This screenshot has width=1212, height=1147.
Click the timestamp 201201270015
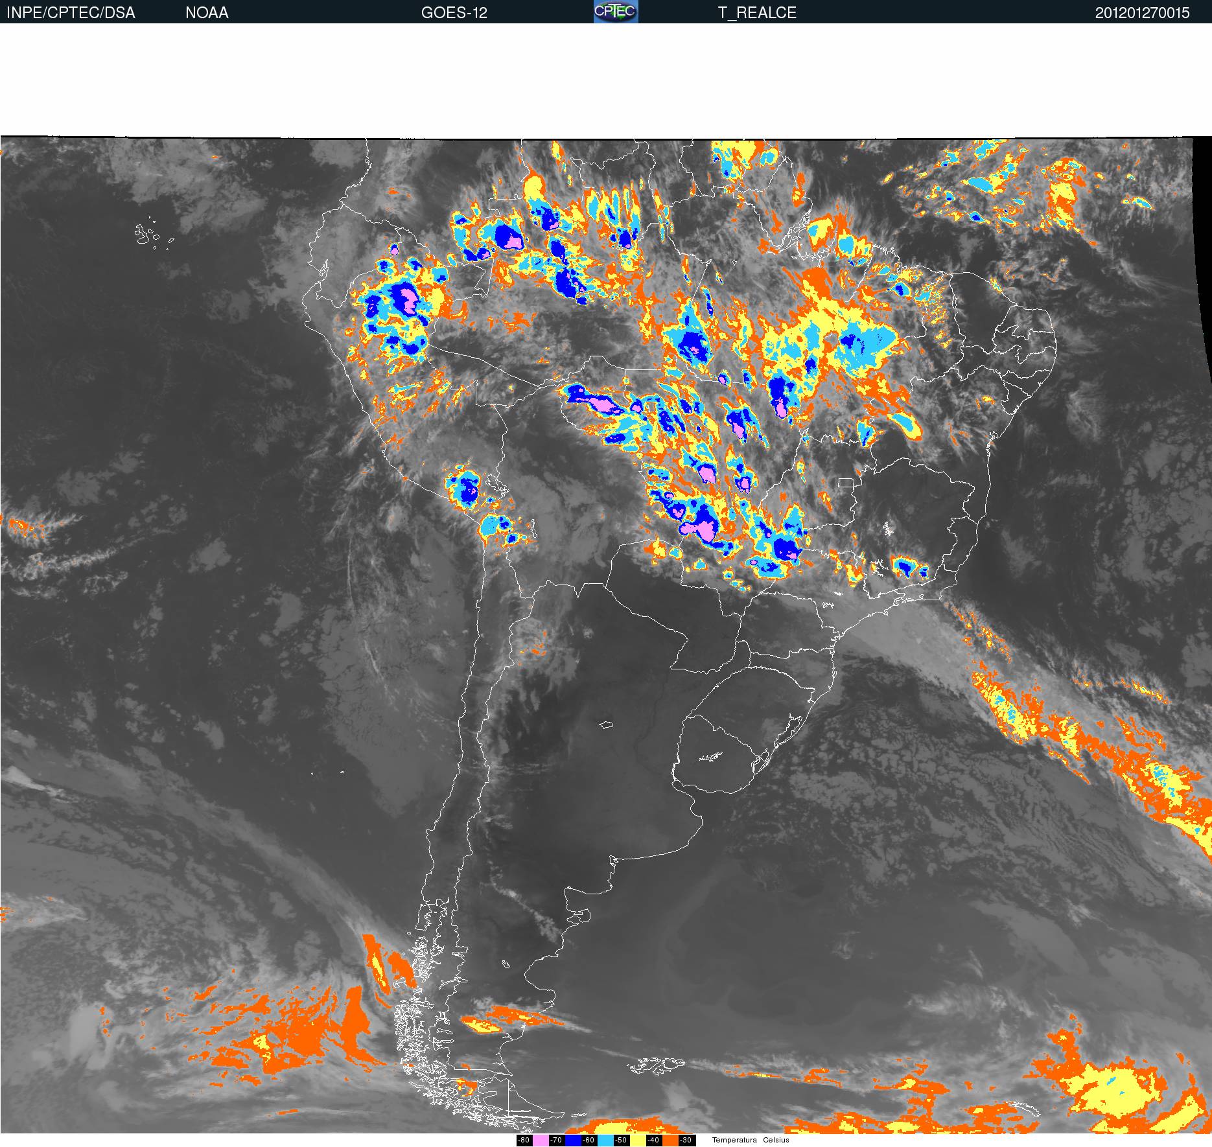pos(1142,12)
